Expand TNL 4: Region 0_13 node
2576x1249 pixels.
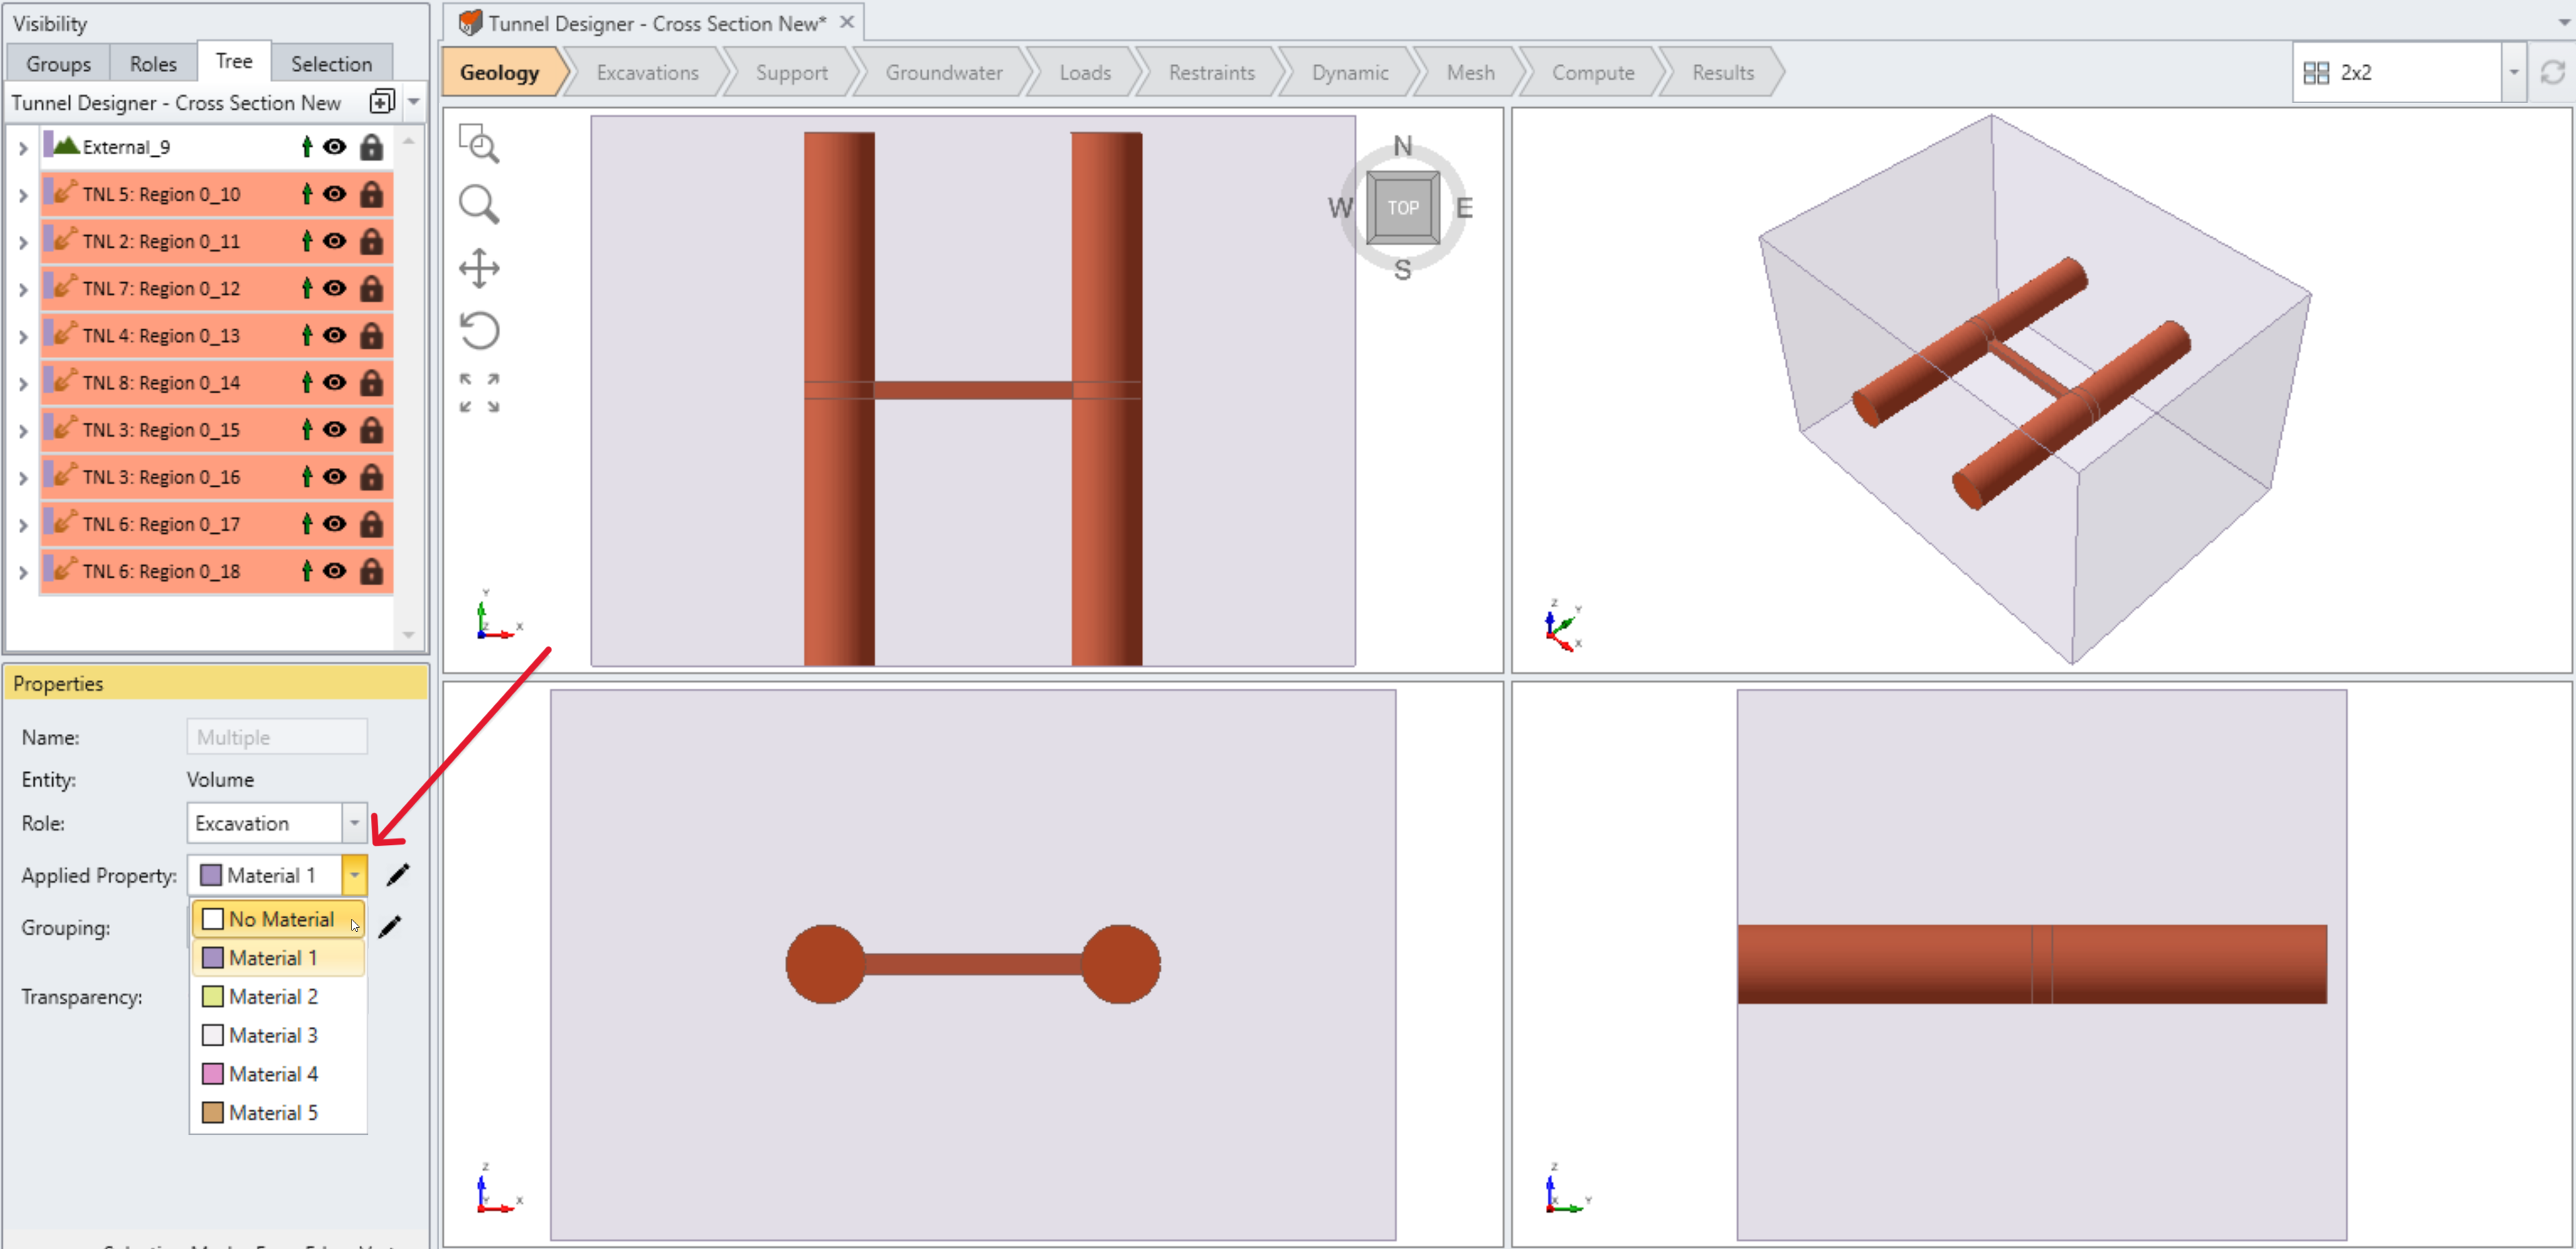[x=23, y=336]
